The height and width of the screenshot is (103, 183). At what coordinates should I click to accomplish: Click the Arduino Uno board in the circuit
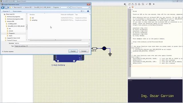point(69,58)
